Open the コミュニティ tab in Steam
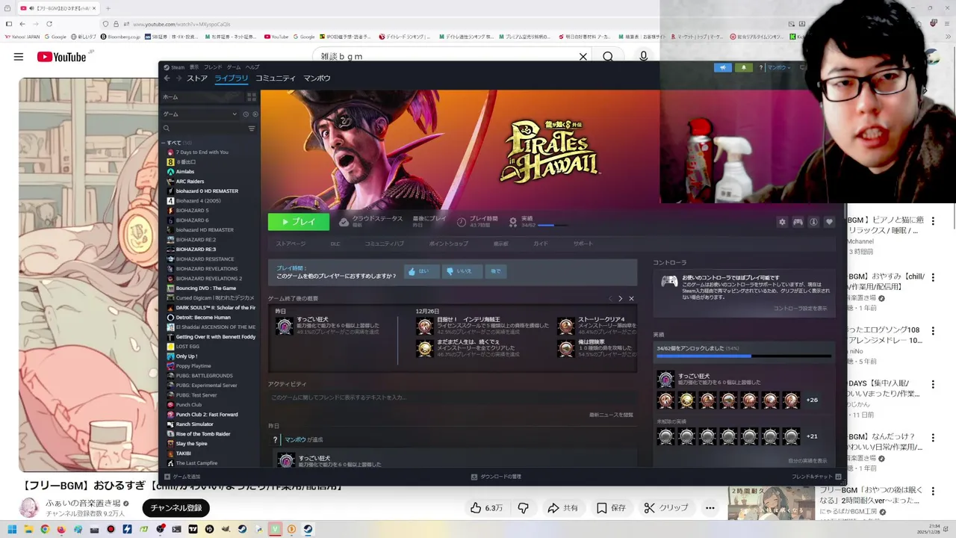This screenshot has width=956, height=538. tap(276, 78)
